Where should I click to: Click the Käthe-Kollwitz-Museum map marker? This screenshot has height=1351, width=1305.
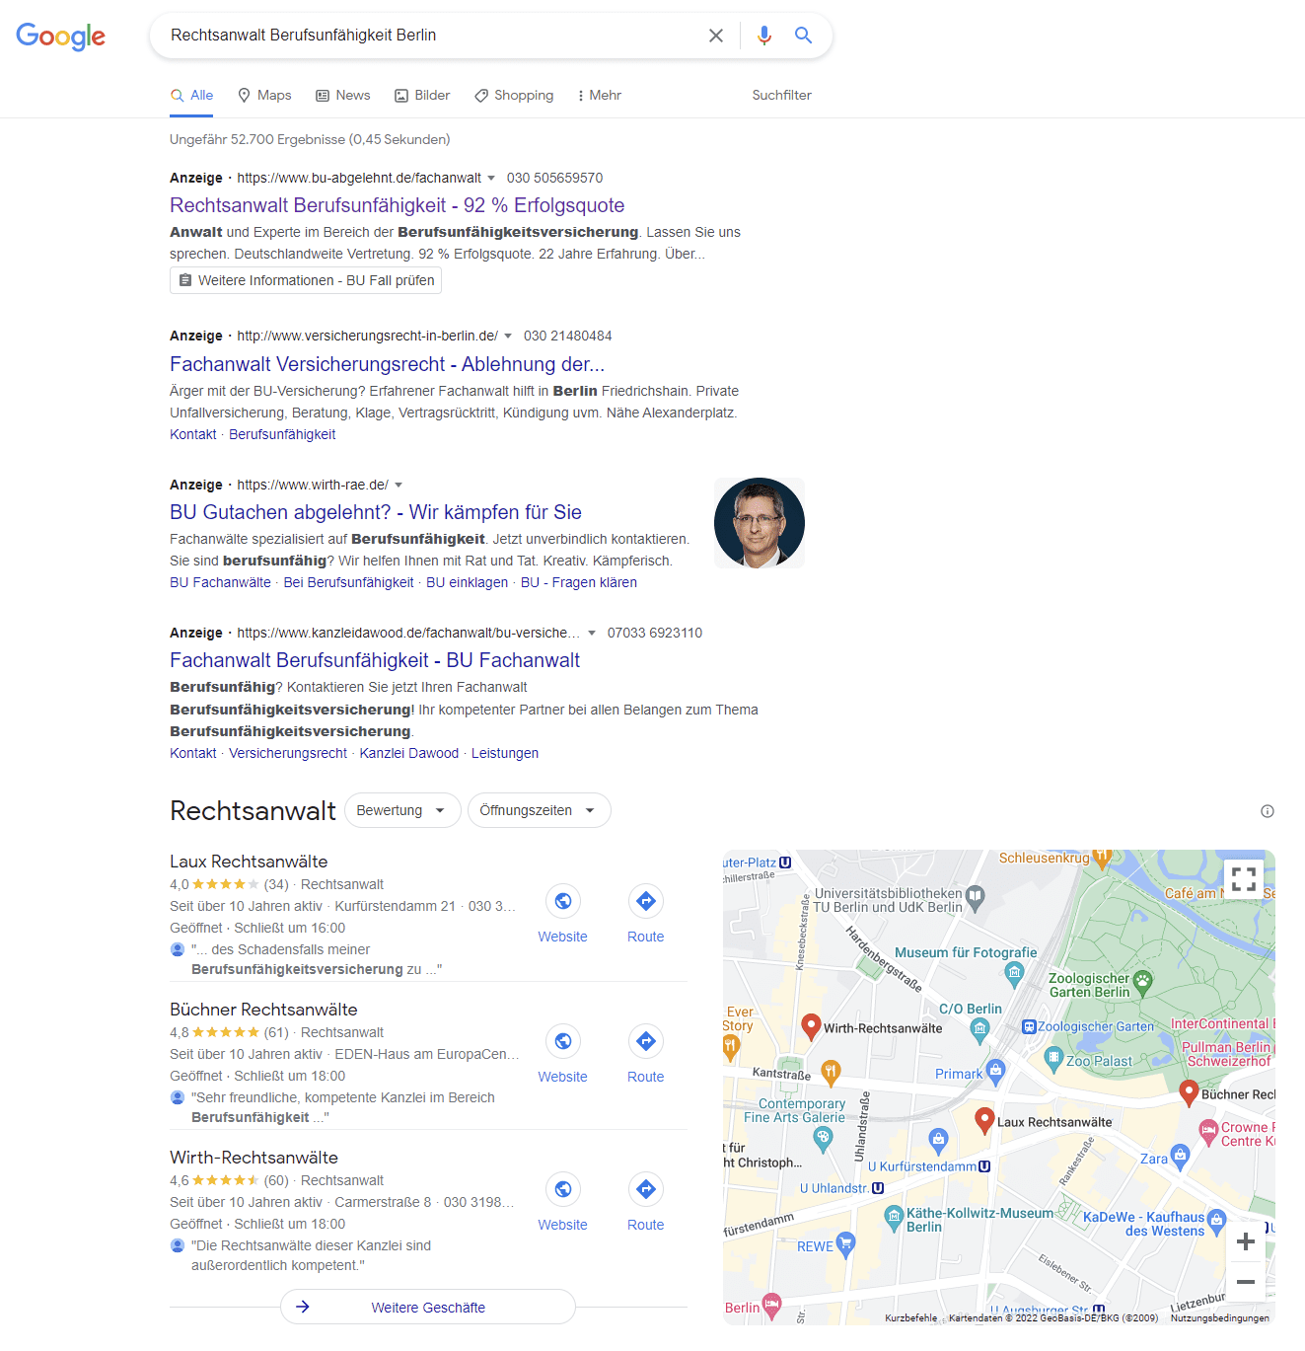894,1216
